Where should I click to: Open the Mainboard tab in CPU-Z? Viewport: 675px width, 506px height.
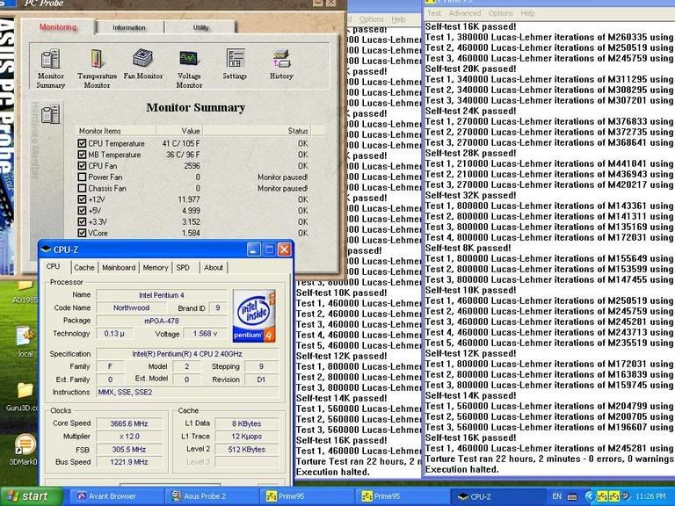119,267
